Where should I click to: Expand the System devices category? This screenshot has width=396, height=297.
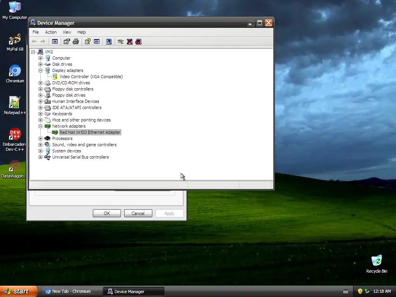pyautogui.click(x=40, y=151)
